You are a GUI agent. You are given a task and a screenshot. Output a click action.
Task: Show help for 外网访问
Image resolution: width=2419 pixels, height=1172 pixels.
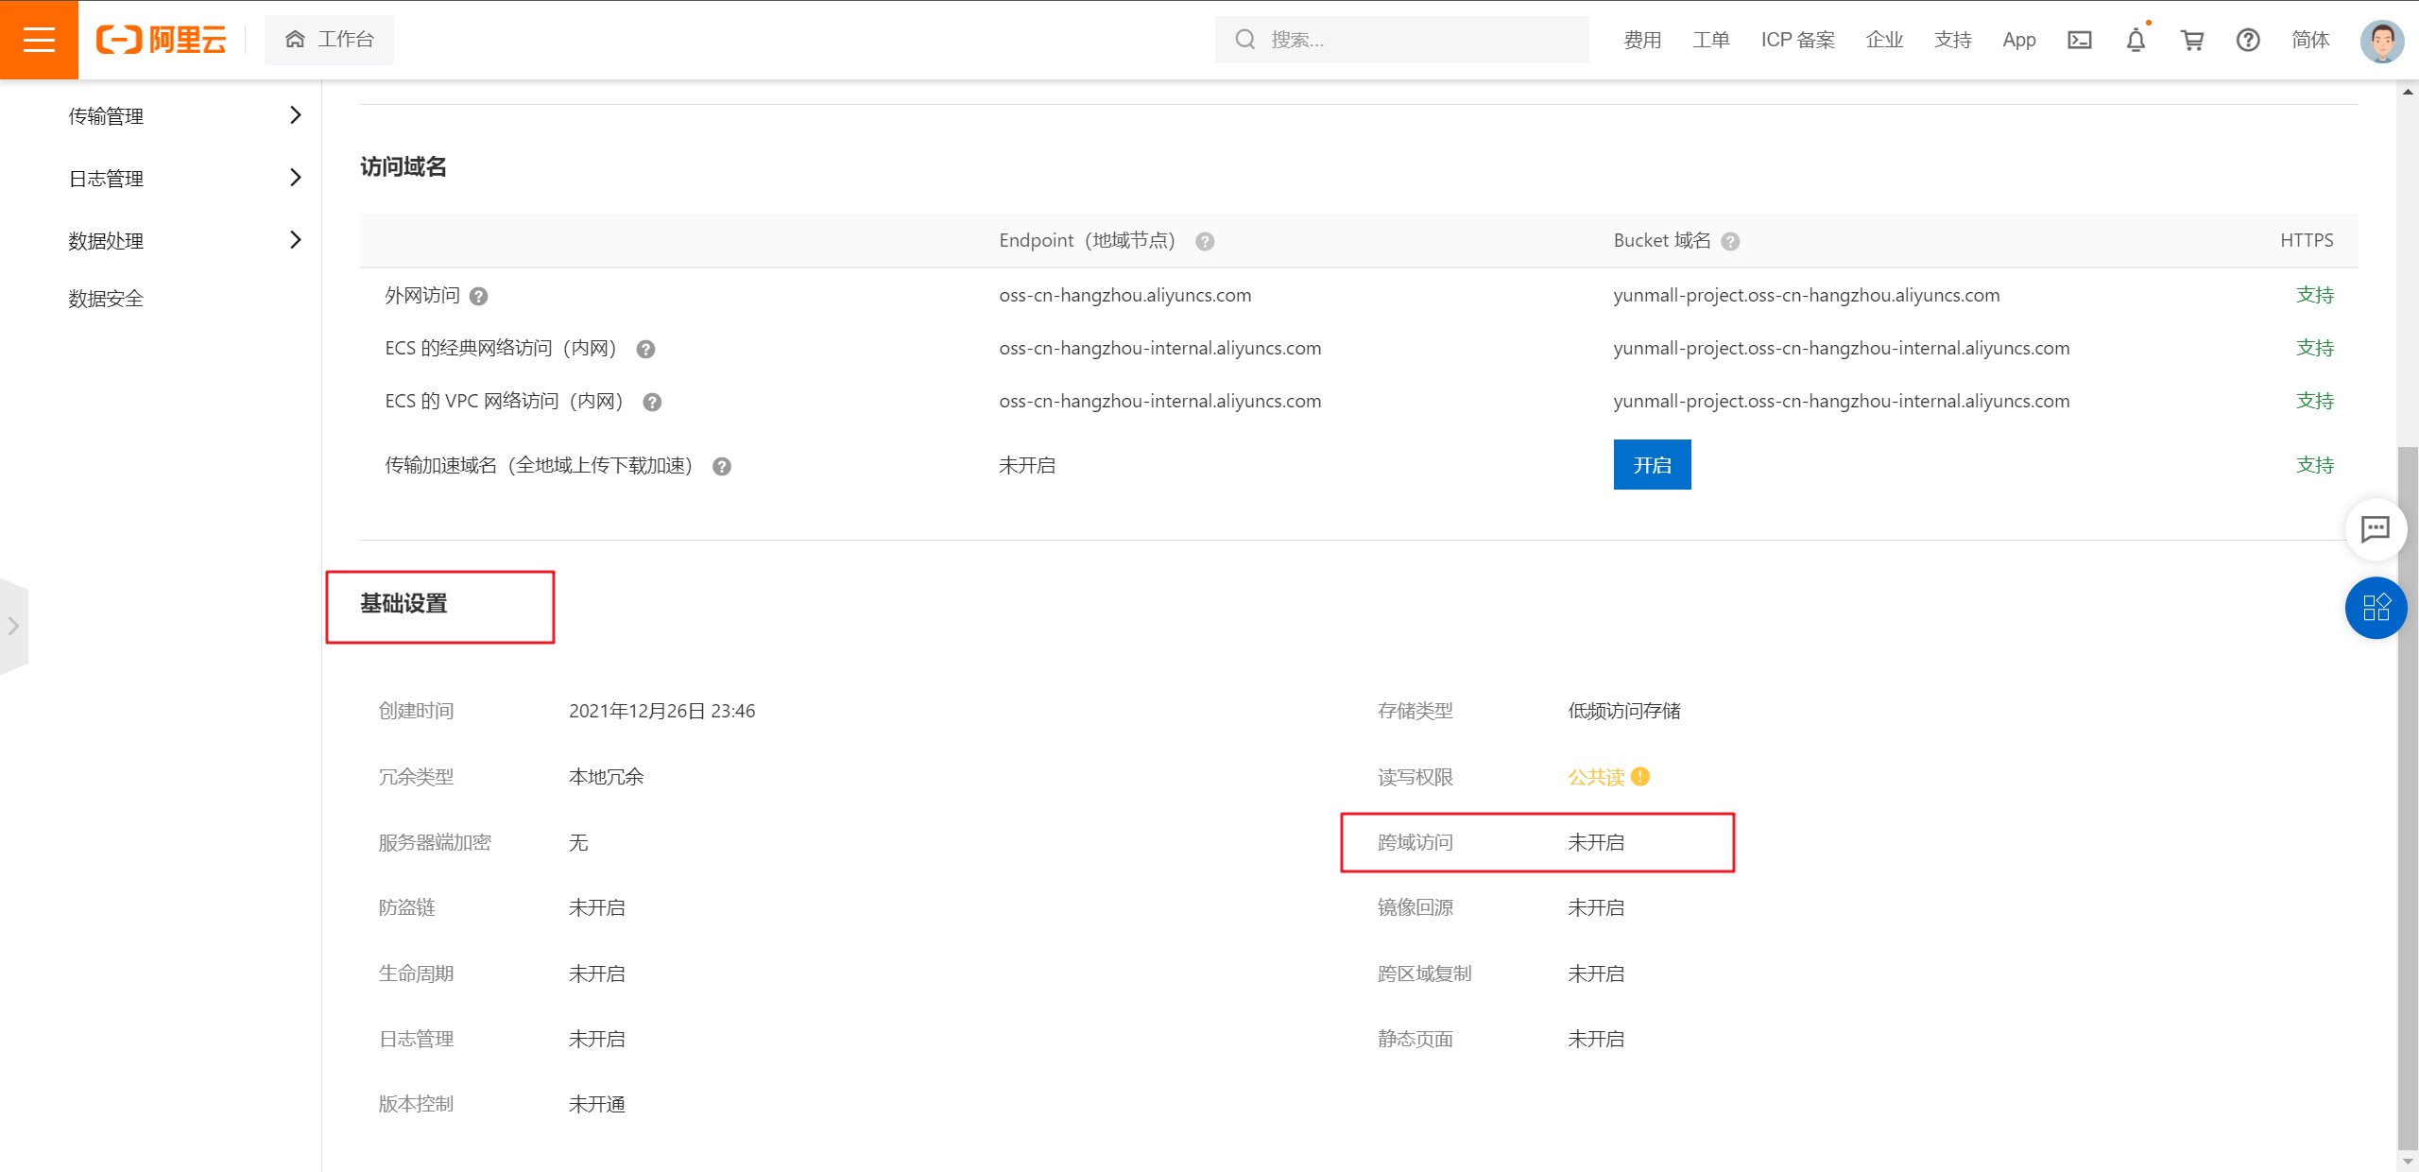tap(479, 296)
